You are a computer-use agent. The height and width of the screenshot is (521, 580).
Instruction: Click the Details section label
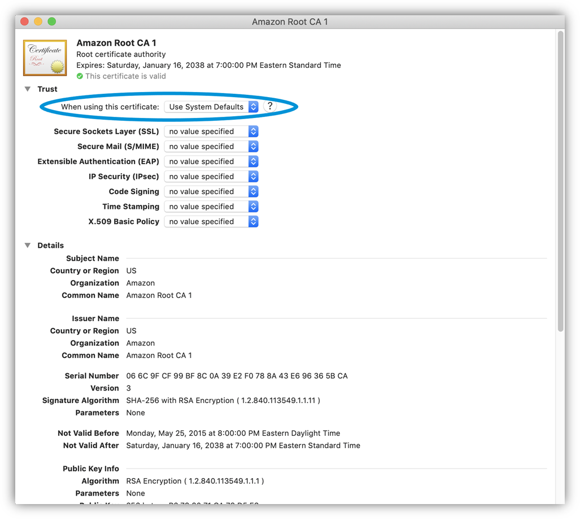pos(50,246)
